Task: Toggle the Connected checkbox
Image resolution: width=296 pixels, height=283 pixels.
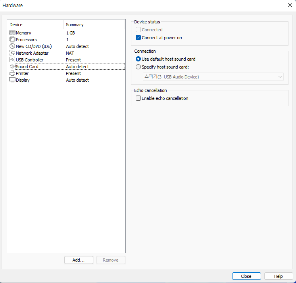Action: [138, 30]
